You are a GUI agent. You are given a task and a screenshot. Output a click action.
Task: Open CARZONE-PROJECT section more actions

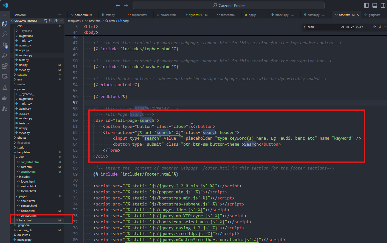[61, 21]
